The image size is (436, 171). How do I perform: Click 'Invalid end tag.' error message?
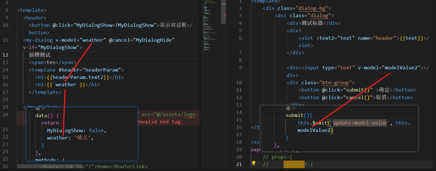(x=160, y=122)
